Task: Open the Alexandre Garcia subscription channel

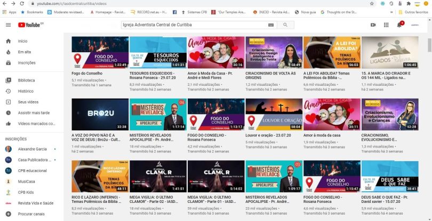Action: [x=32, y=149]
